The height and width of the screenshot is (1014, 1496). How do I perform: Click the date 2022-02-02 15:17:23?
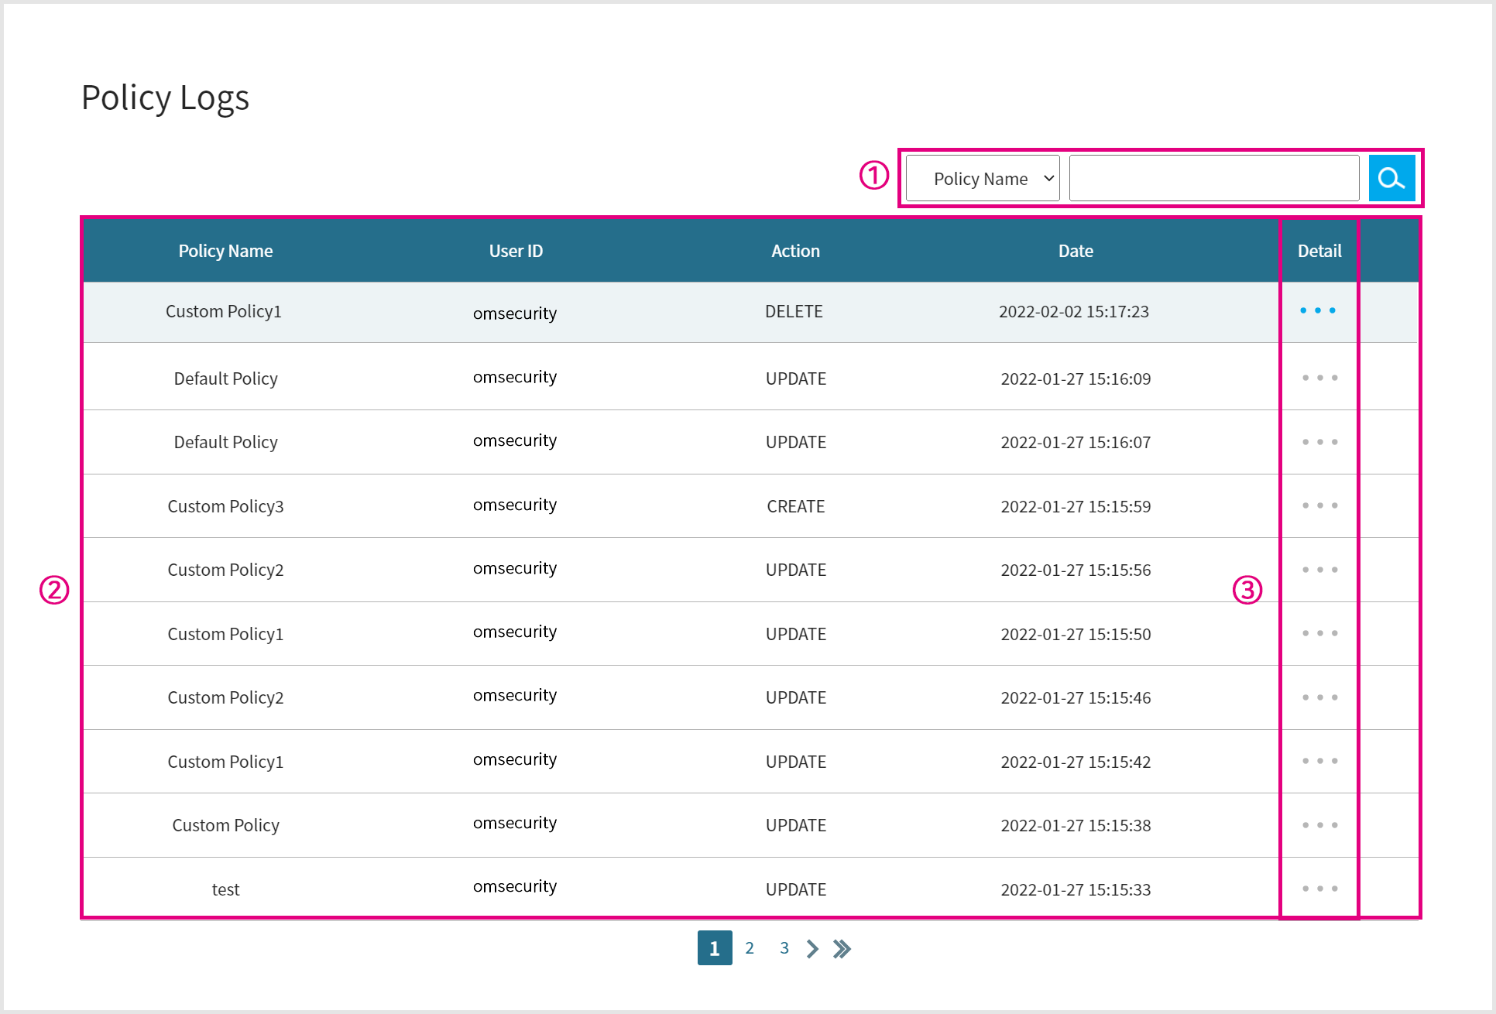tap(1074, 311)
